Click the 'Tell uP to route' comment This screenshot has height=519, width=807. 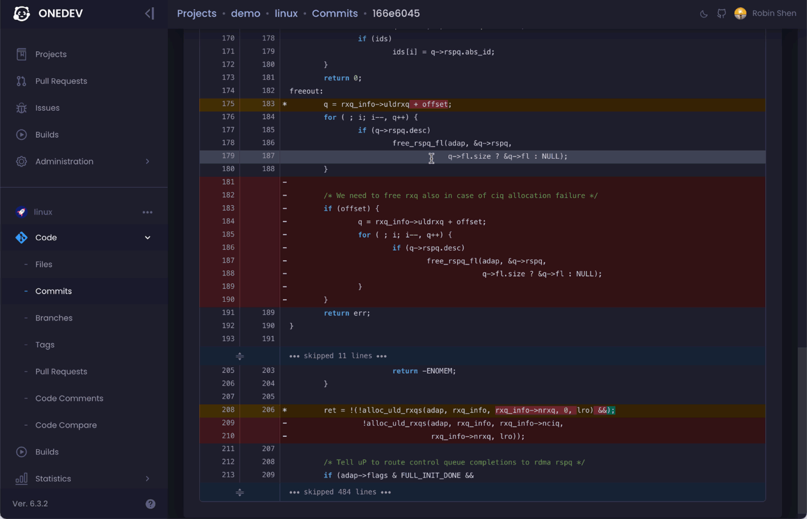click(x=454, y=462)
